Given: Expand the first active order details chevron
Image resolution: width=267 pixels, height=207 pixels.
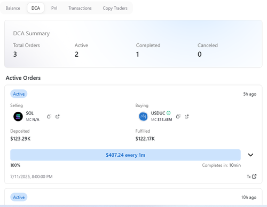Looking at the screenshot, I should point(250,155).
